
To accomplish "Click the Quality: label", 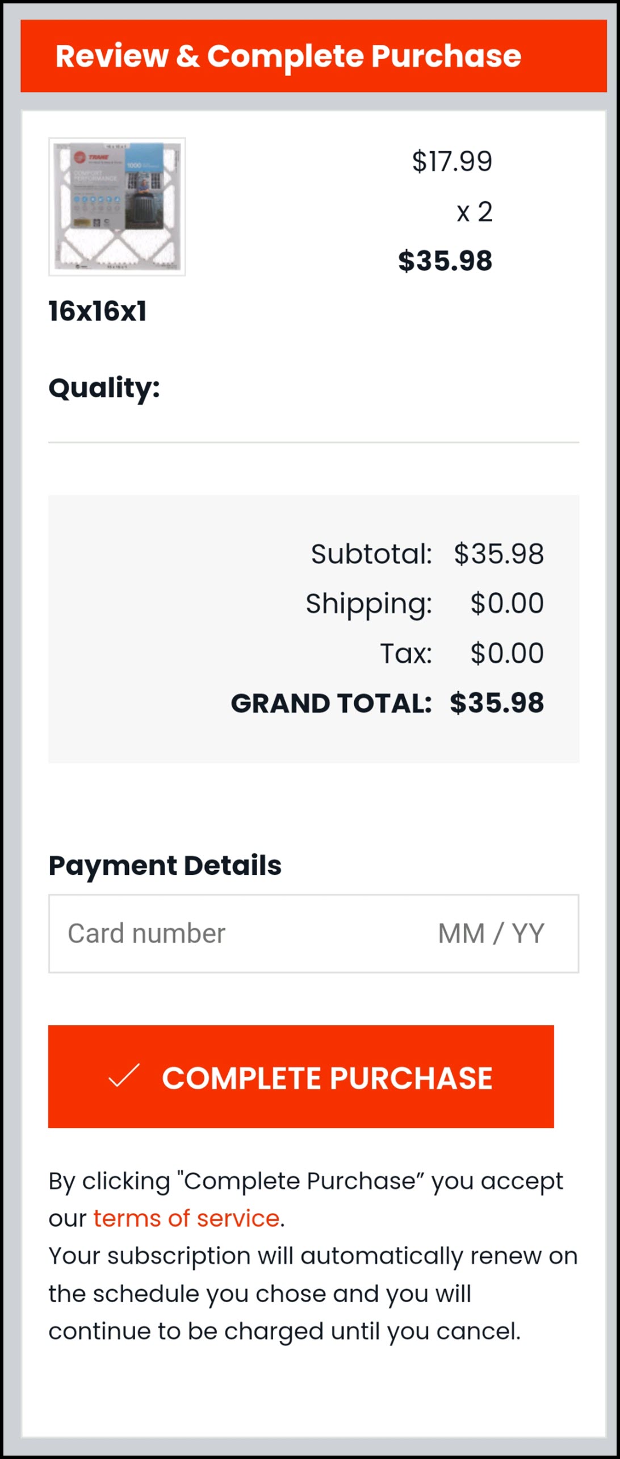I will click(104, 388).
